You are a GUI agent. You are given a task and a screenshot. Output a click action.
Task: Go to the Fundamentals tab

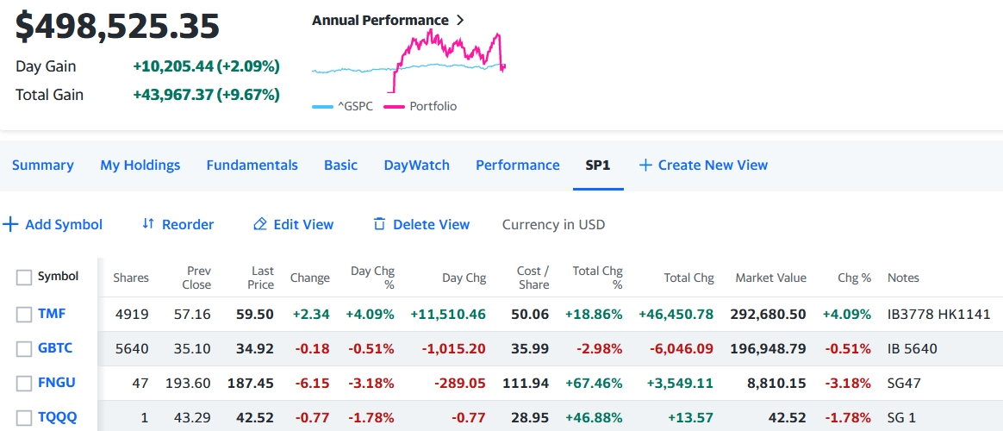pos(252,165)
